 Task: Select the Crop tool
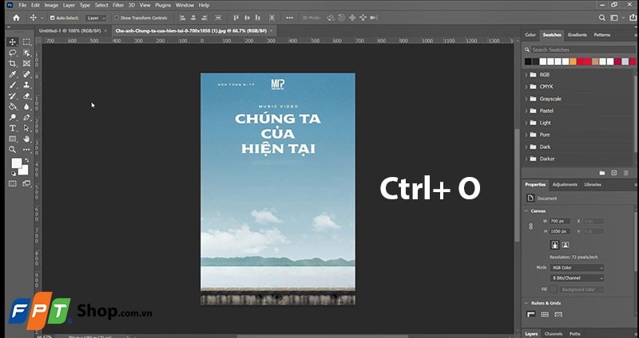[13, 64]
